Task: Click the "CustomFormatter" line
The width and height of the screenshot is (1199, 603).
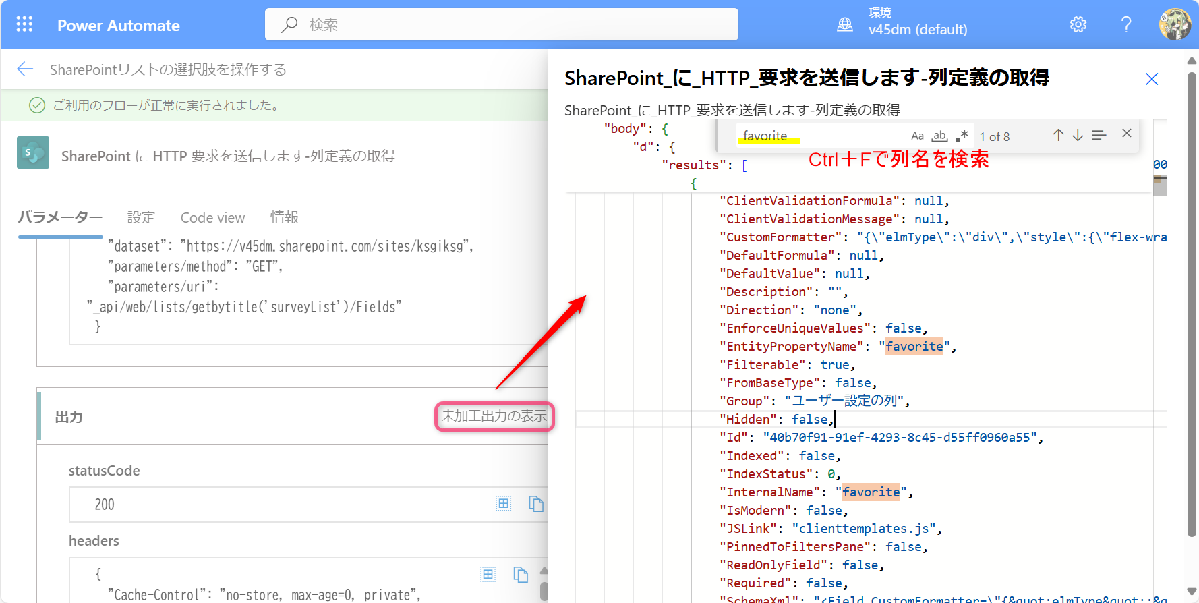Action: (x=943, y=237)
